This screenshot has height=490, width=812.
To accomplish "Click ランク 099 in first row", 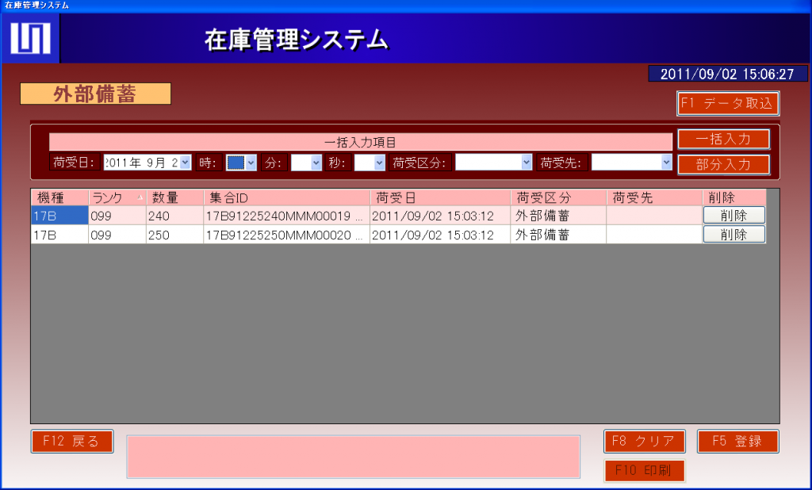I will (117, 216).
